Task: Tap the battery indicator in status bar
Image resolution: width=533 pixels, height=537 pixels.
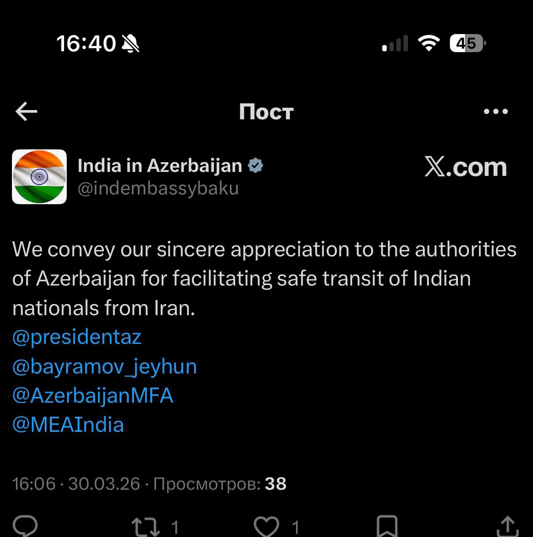Action: tap(468, 43)
